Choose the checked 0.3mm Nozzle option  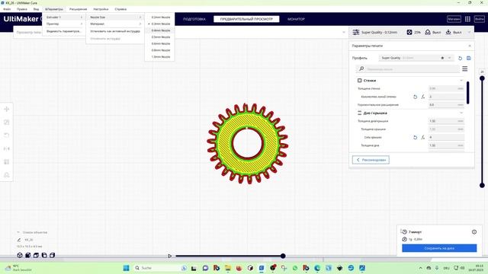click(159, 24)
